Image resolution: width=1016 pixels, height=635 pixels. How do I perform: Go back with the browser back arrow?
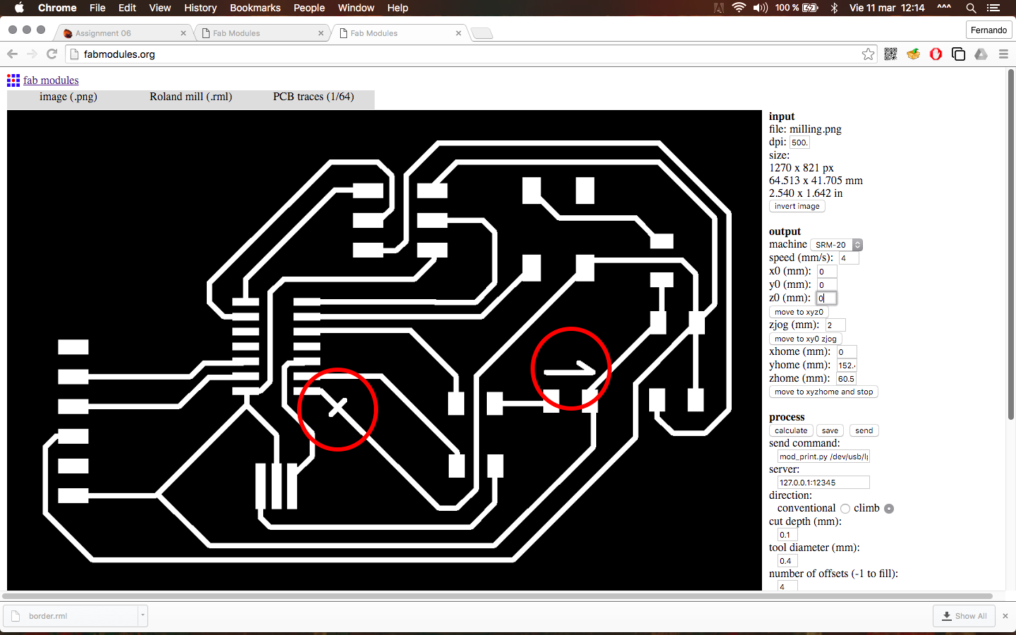12,54
